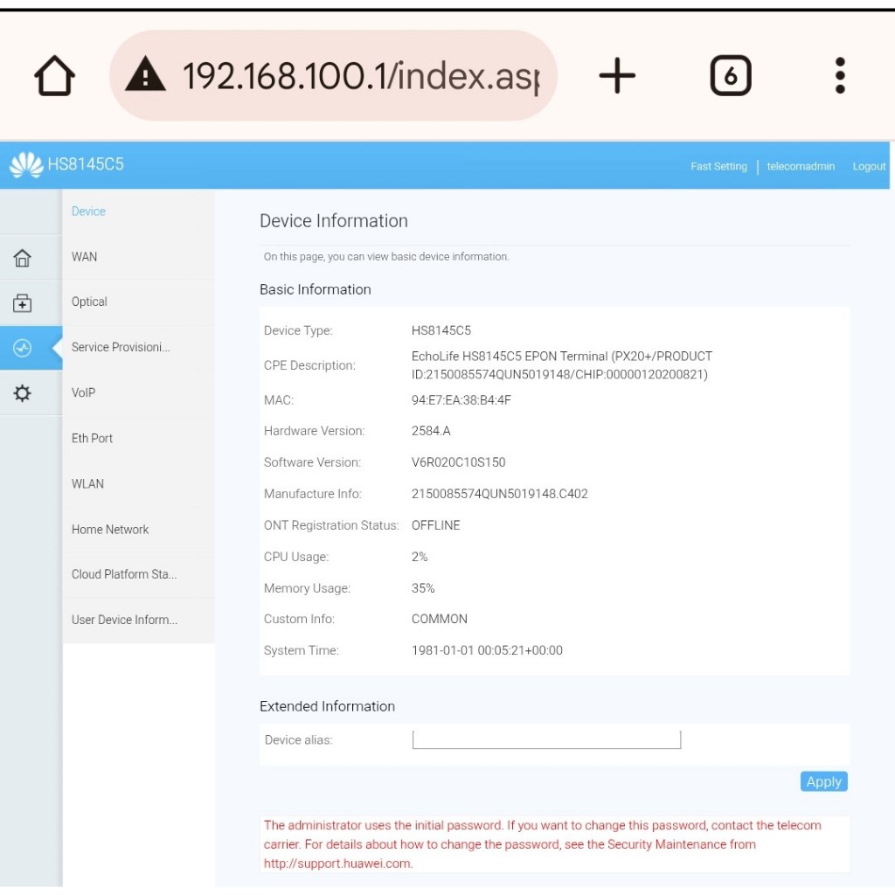
Task: Select the Optical menu item
Action: 89,302
